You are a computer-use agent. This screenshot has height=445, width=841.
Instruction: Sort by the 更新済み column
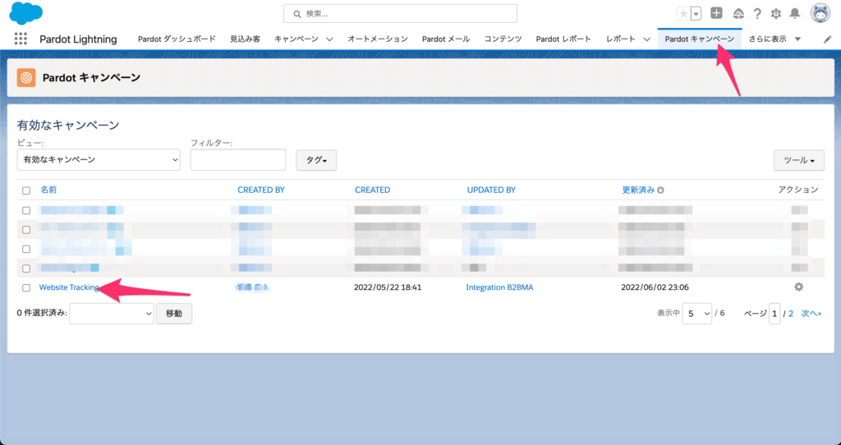638,190
